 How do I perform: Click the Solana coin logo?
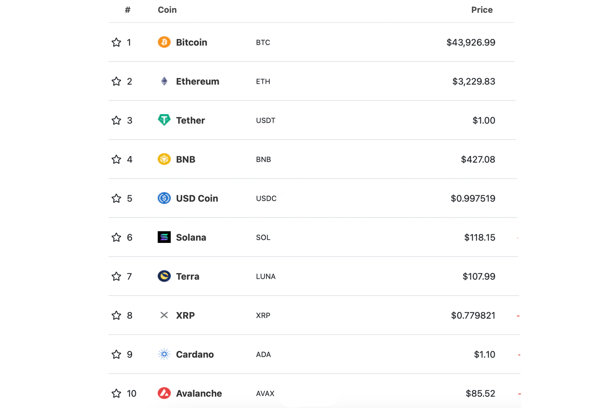(x=164, y=237)
